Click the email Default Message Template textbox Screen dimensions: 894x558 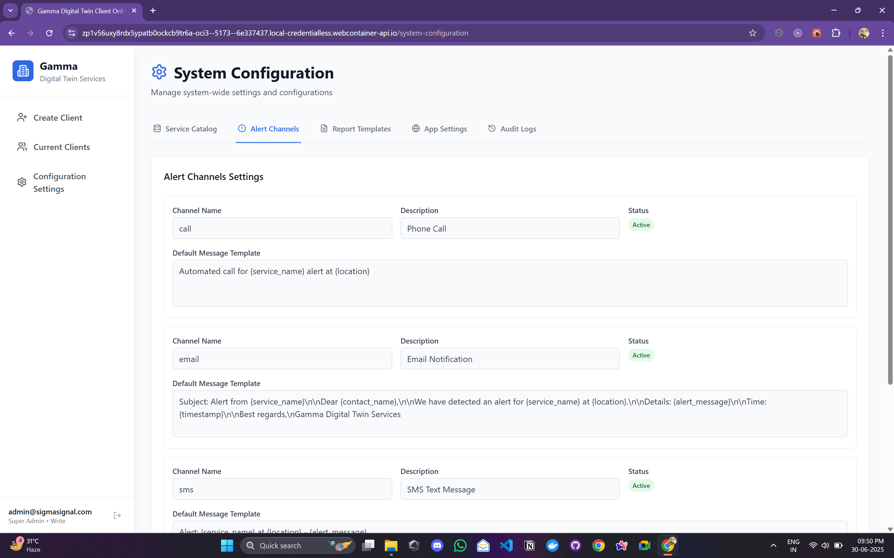[510, 413]
